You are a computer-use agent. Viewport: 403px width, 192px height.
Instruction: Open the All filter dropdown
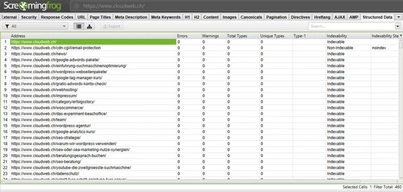point(35,26)
